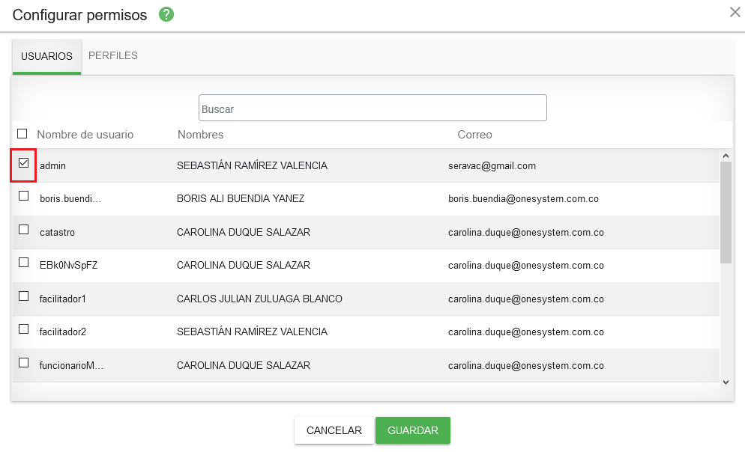The width and height of the screenshot is (745, 452).
Task: Sort by Nombre de usuario column header
Action: (x=85, y=135)
